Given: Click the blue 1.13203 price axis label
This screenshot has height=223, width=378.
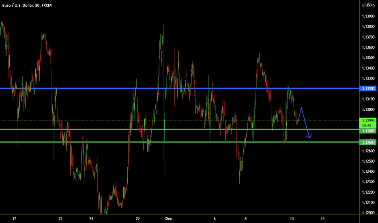Looking at the screenshot, I should [x=367, y=89].
